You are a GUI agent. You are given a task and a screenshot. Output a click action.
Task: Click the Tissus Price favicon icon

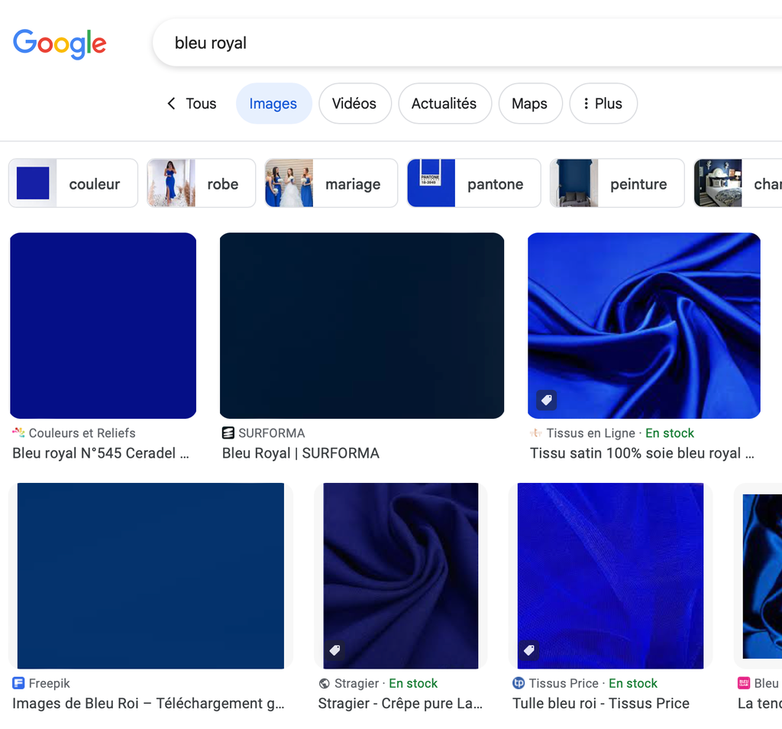pos(519,683)
